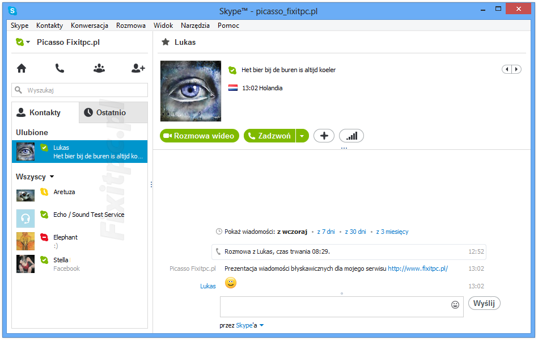The image size is (538, 340).
Task: Click previous arrow in mood message pager
Action: [x=507, y=69]
